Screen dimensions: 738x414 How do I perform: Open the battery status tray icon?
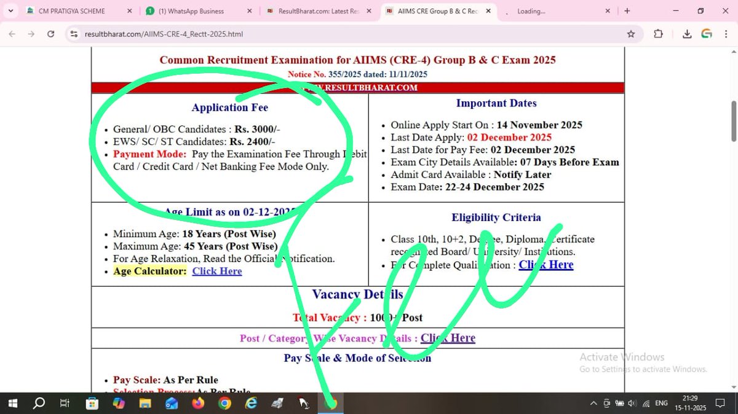(x=619, y=403)
